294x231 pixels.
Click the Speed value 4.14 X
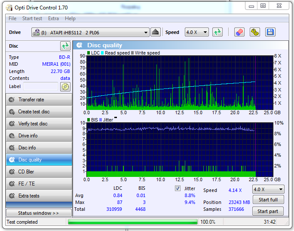coord(235,190)
